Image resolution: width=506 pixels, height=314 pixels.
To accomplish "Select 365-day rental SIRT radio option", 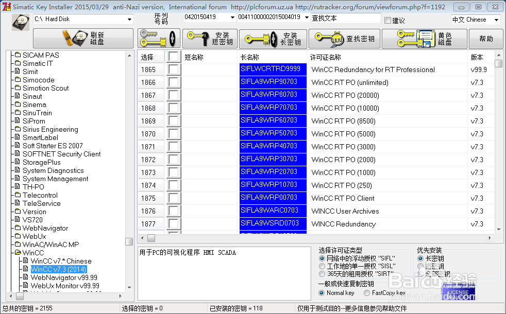I will point(322,274).
